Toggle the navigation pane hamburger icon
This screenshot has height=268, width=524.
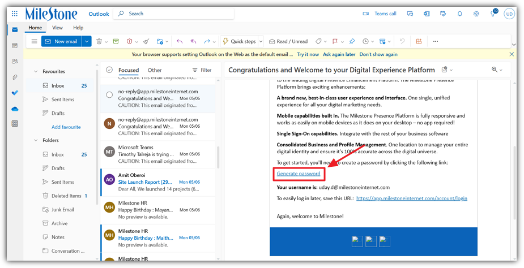34,41
